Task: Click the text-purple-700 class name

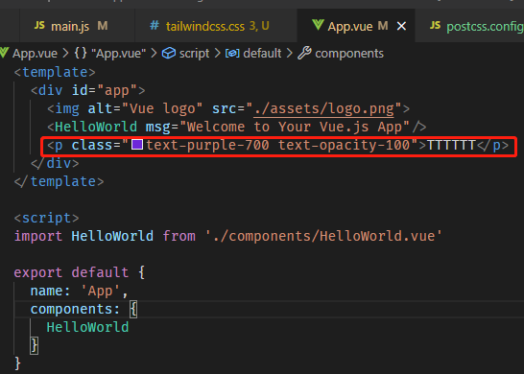Action: point(207,145)
